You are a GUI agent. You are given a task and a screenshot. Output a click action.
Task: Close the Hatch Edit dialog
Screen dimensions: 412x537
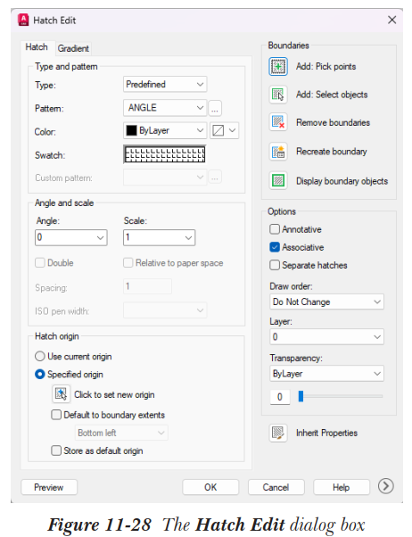392,20
